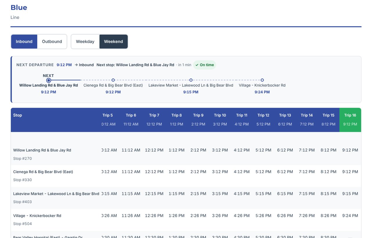
Task: Click the Trip 12 column header
Action: 263,120
